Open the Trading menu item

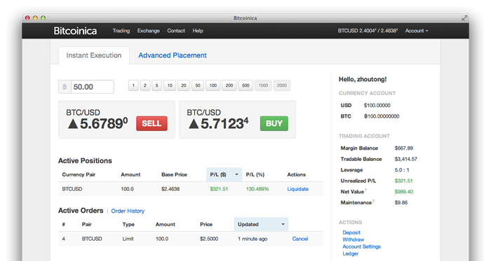coord(121,31)
